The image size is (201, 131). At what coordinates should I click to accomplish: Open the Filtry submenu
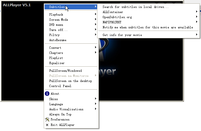pos(71,35)
